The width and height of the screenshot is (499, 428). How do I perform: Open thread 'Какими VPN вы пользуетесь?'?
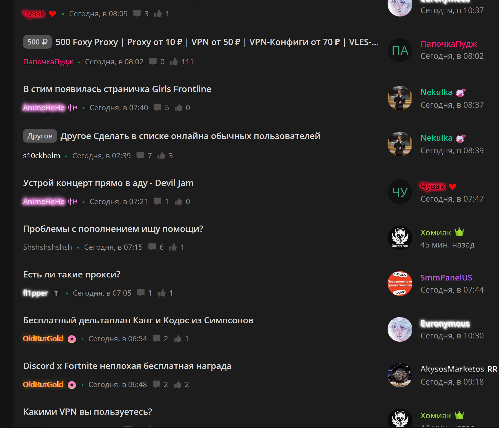88,412
